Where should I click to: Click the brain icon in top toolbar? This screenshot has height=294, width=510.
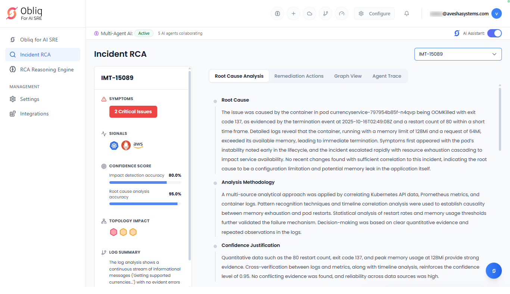[x=277, y=13]
